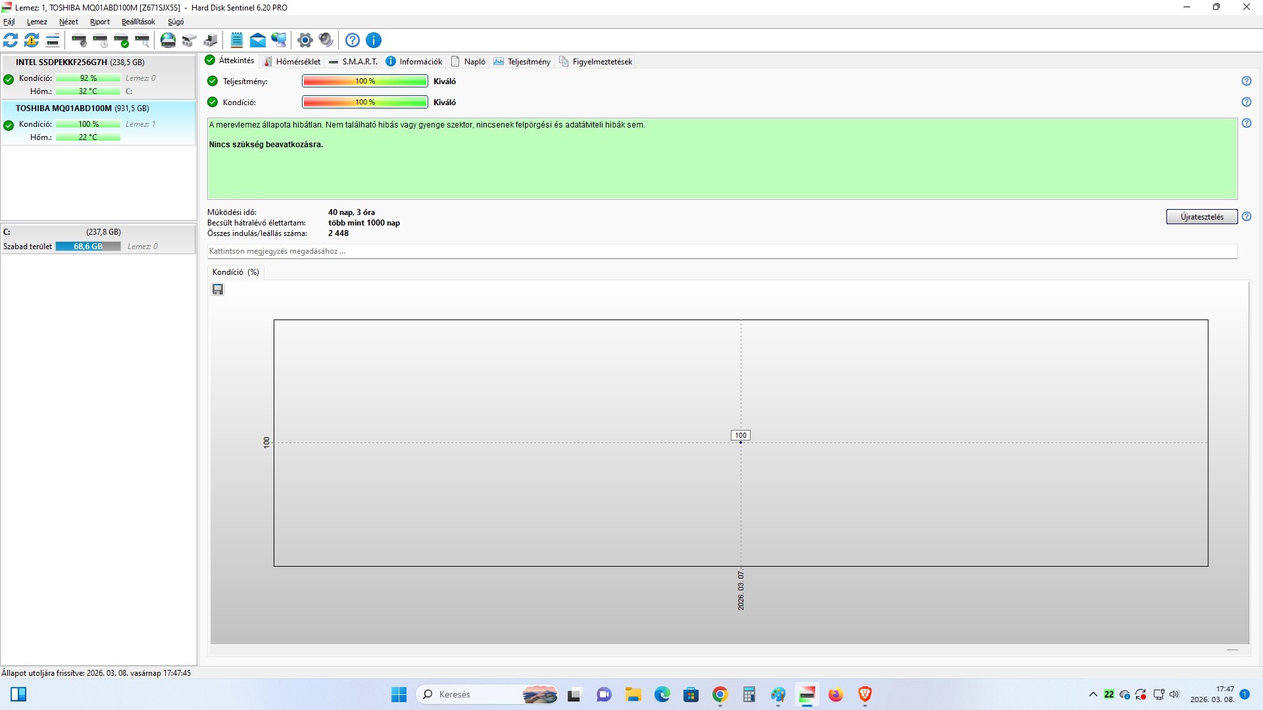Click the C: free space bar
The height and width of the screenshot is (710, 1263).
point(88,247)
